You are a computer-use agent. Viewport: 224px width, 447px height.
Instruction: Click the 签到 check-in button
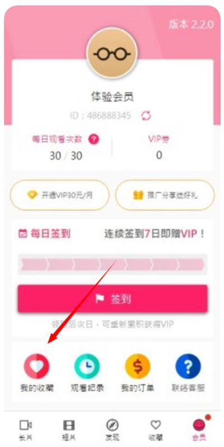click(x=113, y=299)
